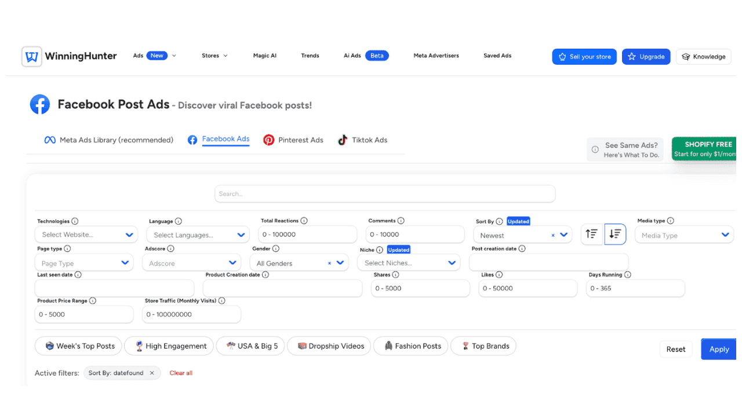Select ascending sort order icon
The height and width of the screenshot is (417, 742).
pyautogui.click(x=591, y=234)
